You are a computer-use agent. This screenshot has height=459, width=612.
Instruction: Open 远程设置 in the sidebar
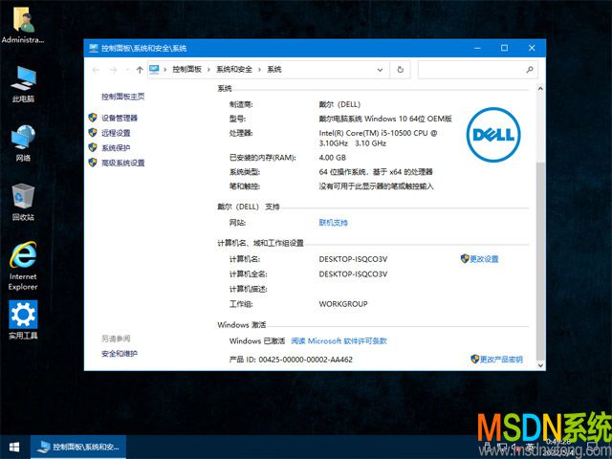pyautogui.click(x=116, y=133)
